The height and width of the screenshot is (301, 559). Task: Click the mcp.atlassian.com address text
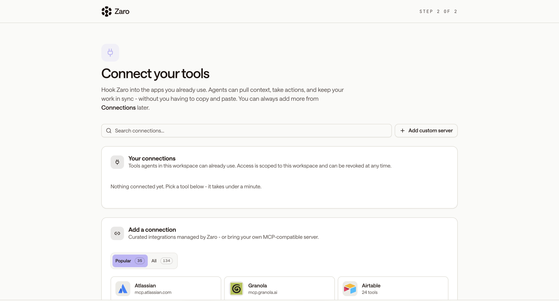(153, 292)
